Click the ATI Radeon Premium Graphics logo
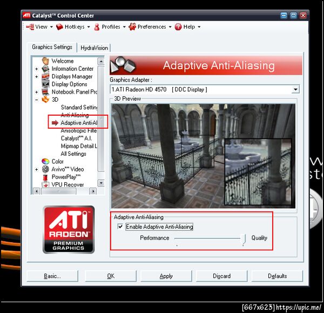This screenshot has width=324, height=313. [x=69, y=229]
